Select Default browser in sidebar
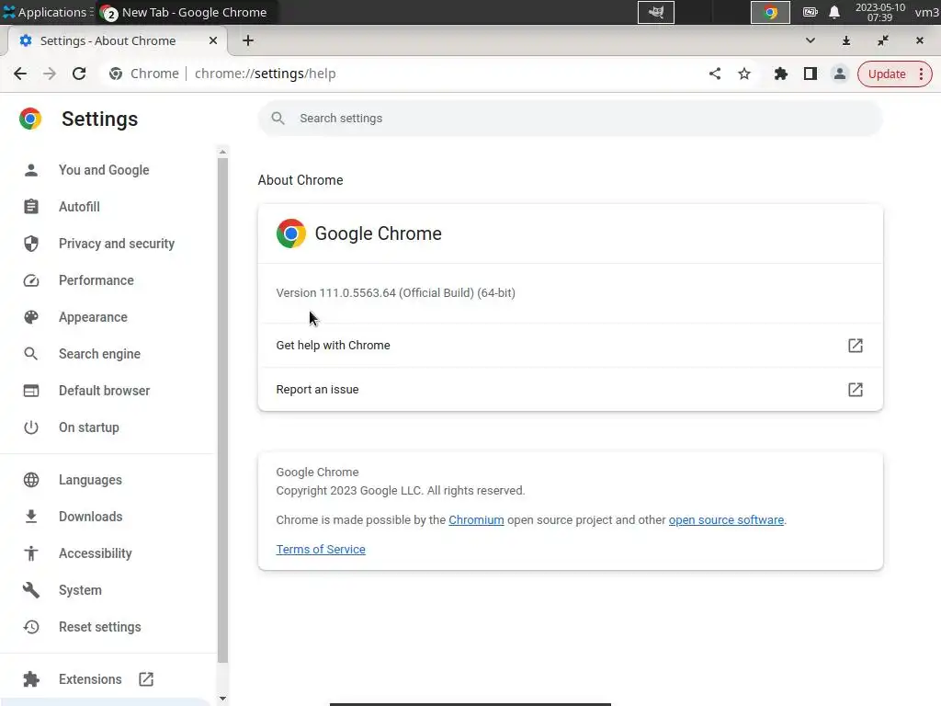 point(105,391)
